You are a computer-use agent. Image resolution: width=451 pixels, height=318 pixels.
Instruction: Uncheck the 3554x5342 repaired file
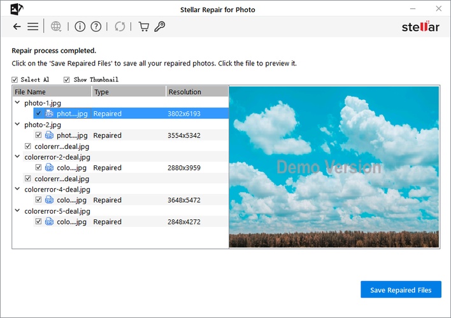[38, 135]
